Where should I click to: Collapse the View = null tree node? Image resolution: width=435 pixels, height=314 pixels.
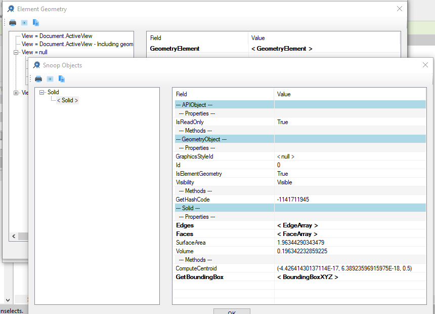coord(17,52)
